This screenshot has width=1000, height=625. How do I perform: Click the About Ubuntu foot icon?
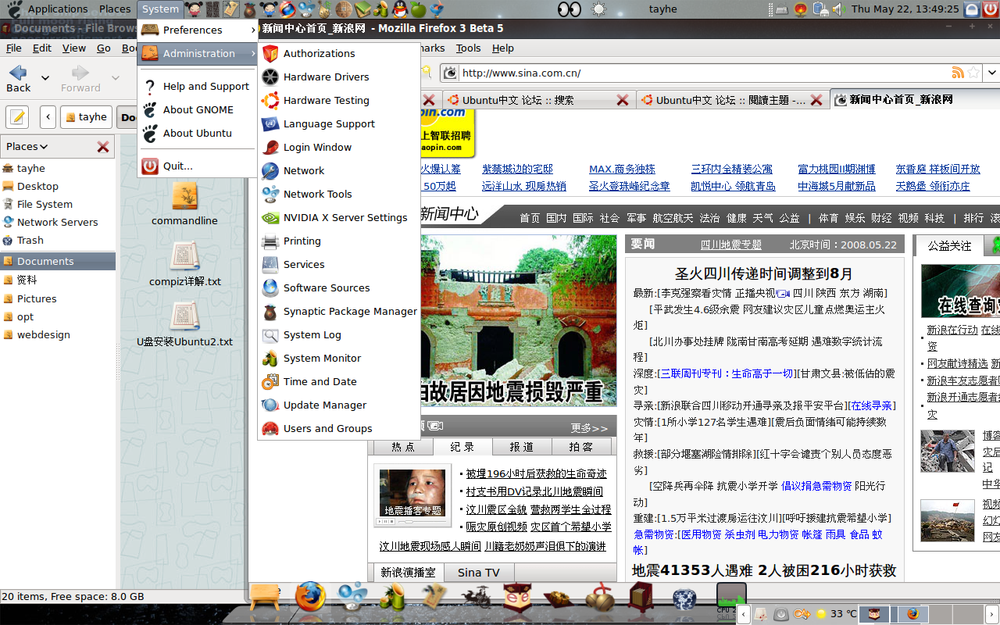[150, 133]
